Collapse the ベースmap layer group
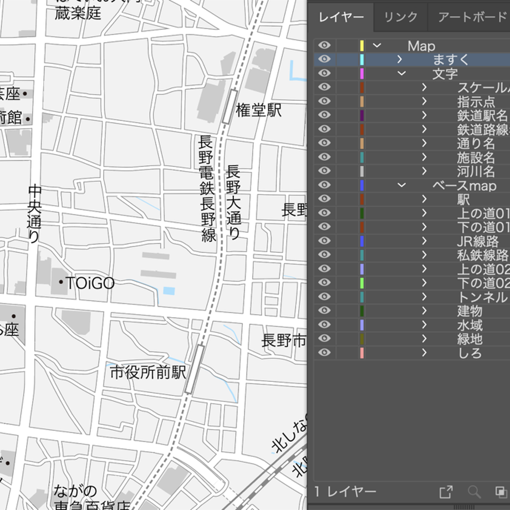The image size is (510, 510). (x=402, y=185)
